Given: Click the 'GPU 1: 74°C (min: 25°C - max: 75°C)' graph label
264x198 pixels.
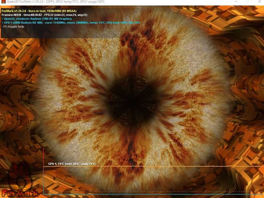Looking at the screenshot, I should [72, 164].
